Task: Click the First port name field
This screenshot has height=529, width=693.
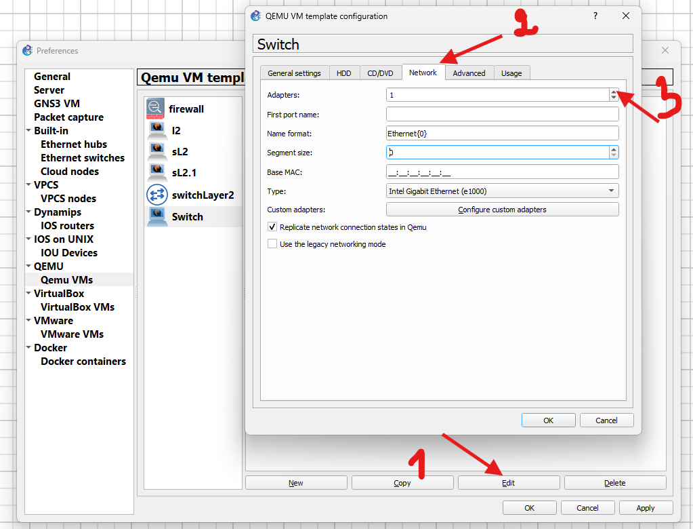Action: (x=503, y=114)
